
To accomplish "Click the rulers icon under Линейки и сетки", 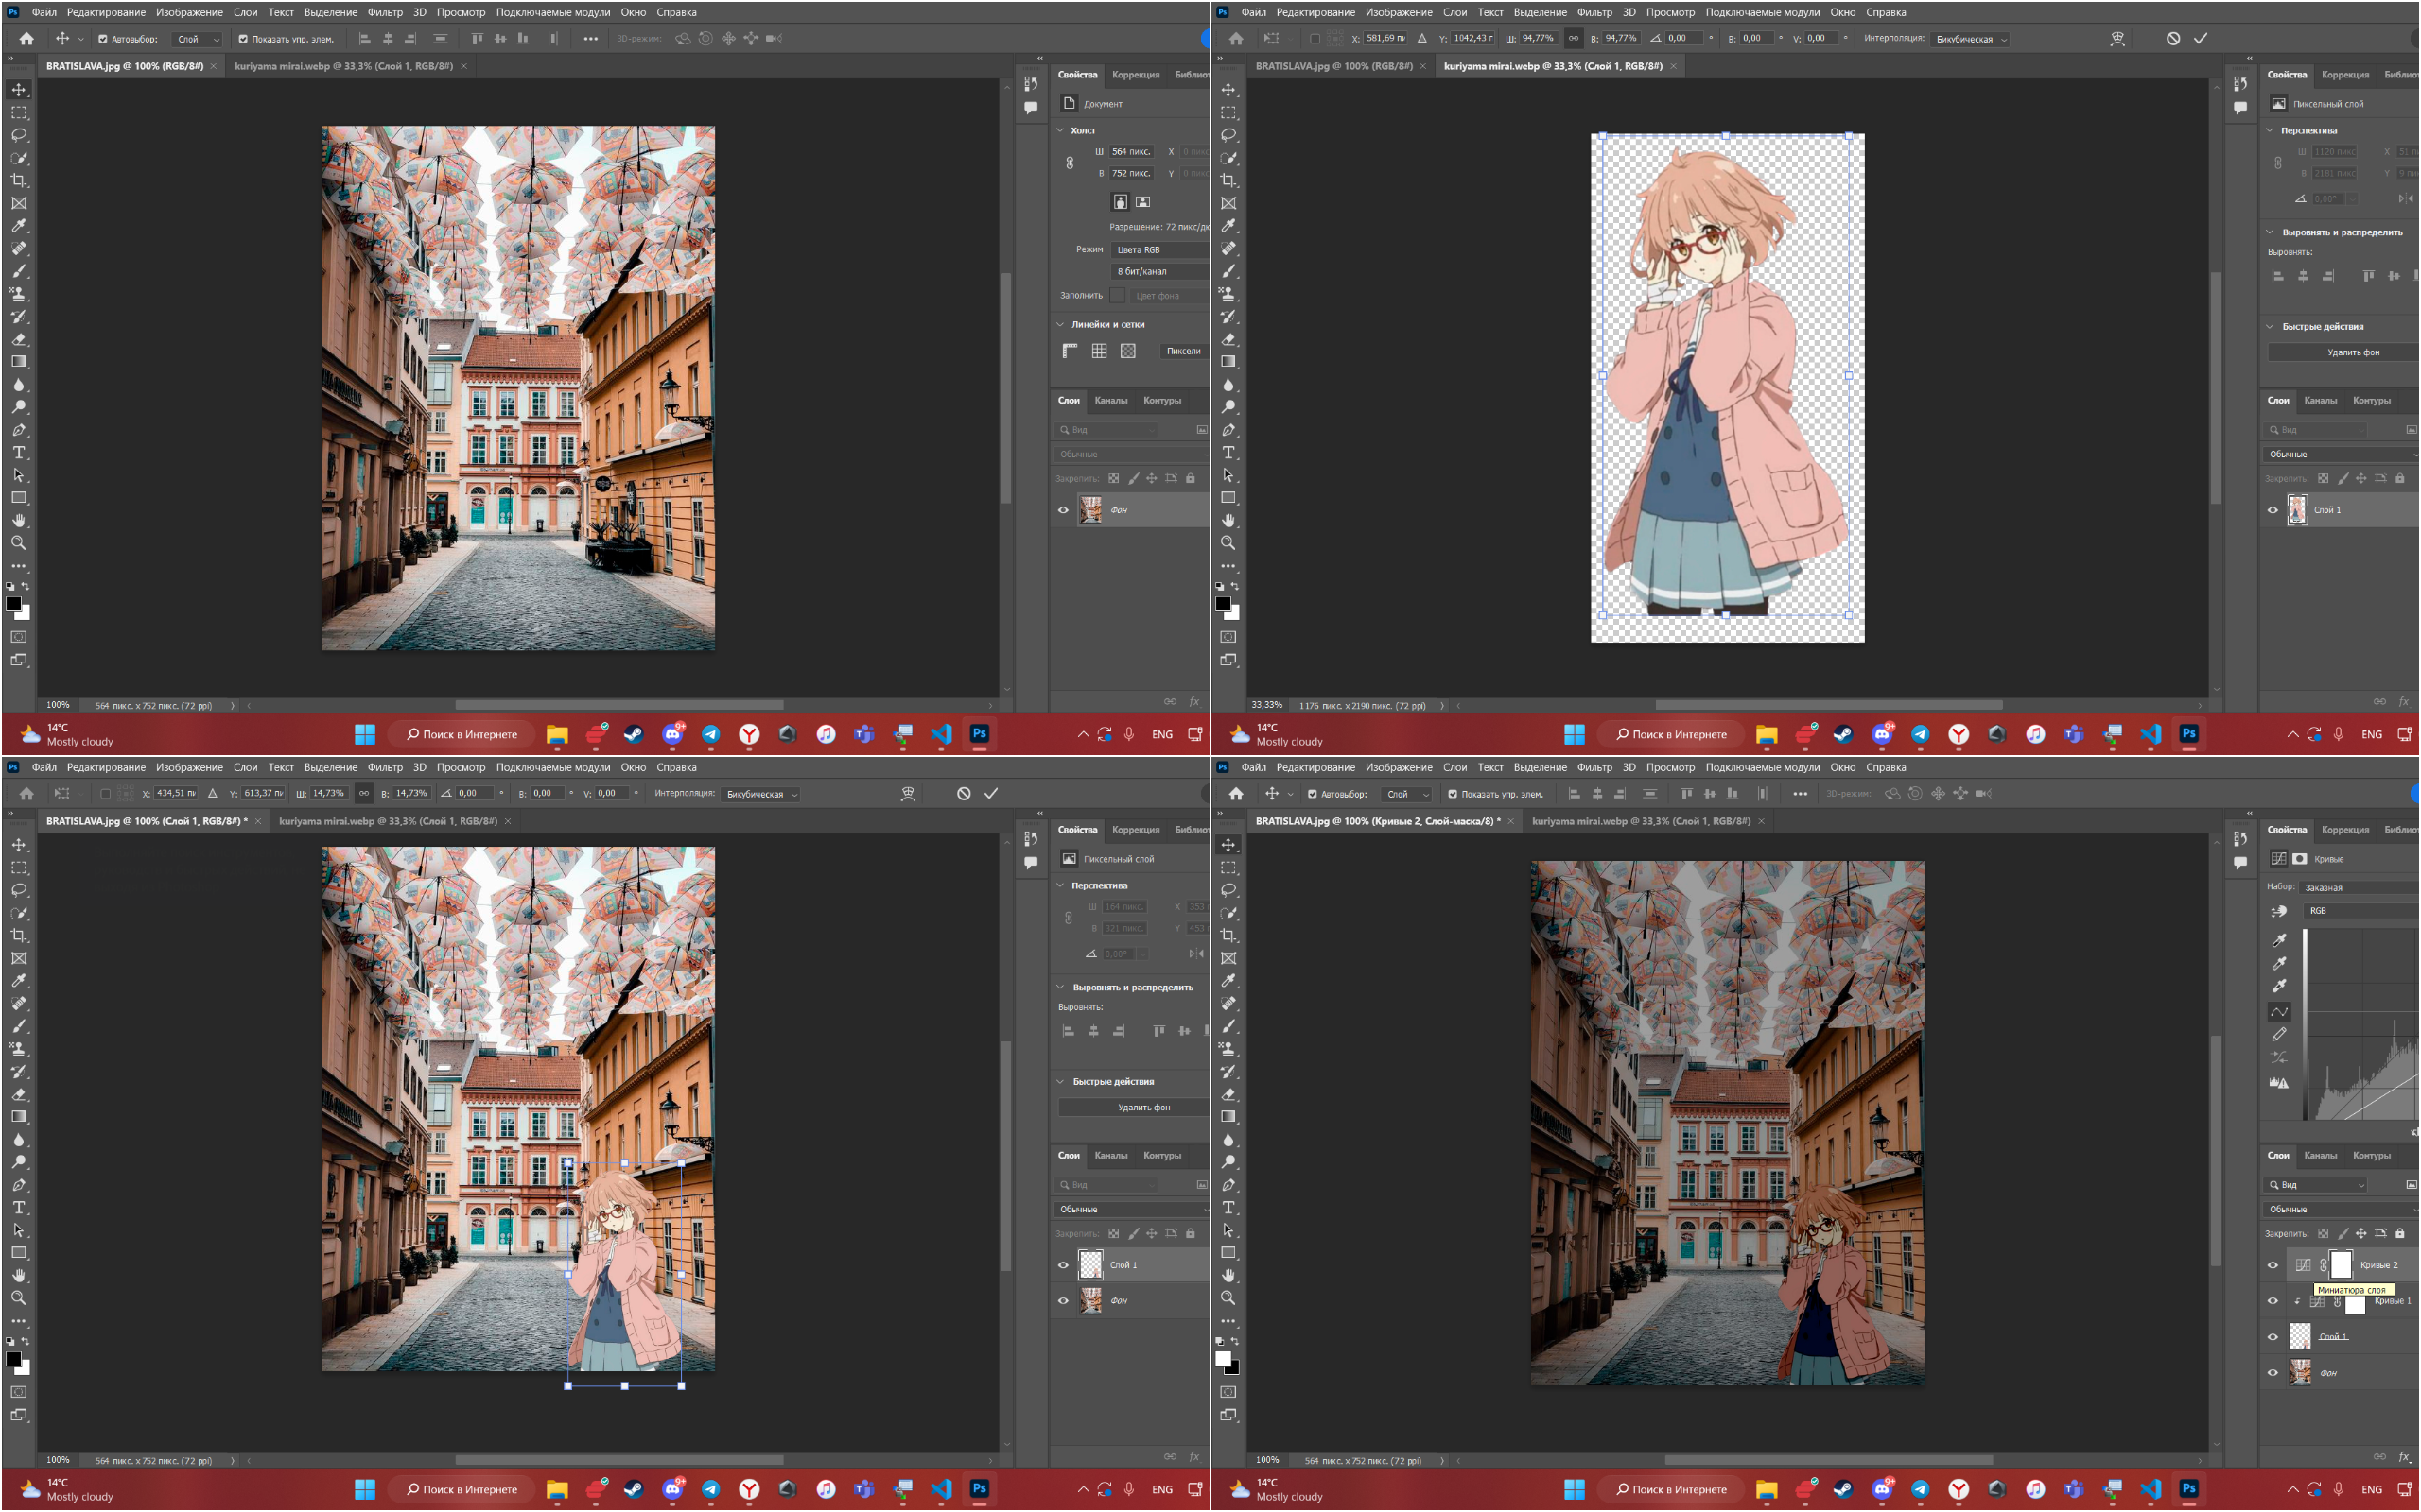I will [1070, 351].
